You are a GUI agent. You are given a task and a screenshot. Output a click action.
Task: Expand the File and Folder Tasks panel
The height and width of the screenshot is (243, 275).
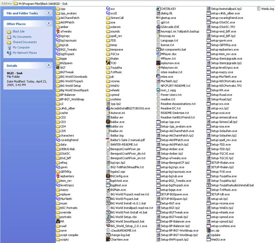click(49, 13)
